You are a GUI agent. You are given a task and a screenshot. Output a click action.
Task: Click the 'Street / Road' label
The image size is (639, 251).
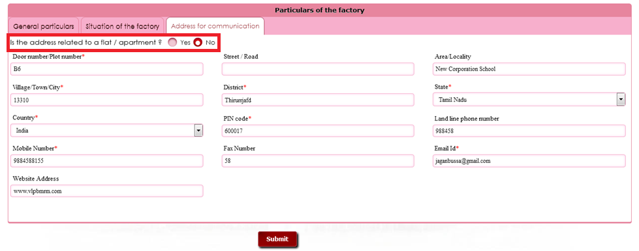[x=241, y=57]
